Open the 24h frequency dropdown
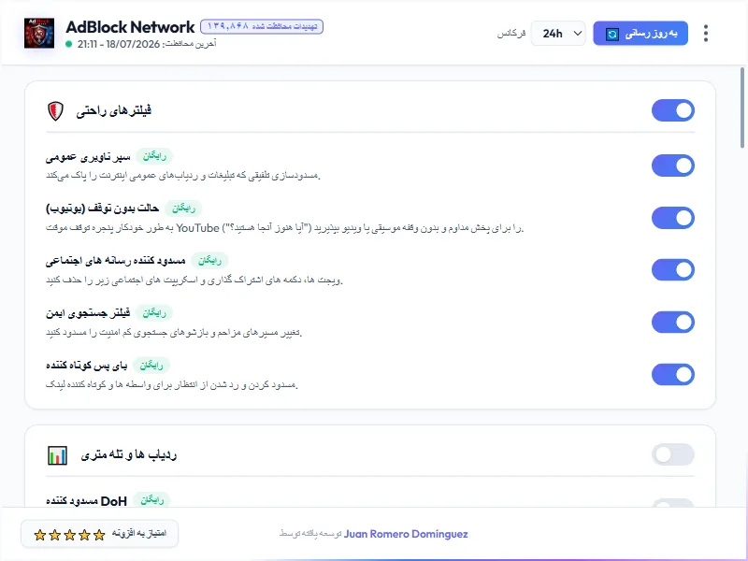This screenshot has height=561, width=748. (x=558, y=34)
